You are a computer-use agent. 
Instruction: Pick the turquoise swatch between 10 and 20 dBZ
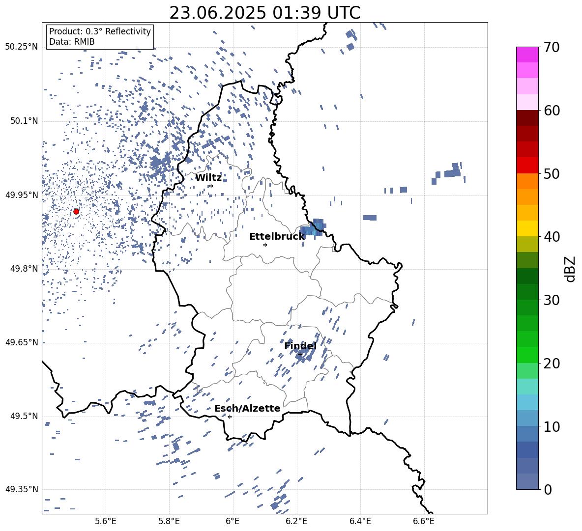pyautogui.click(x=527, y=387)
